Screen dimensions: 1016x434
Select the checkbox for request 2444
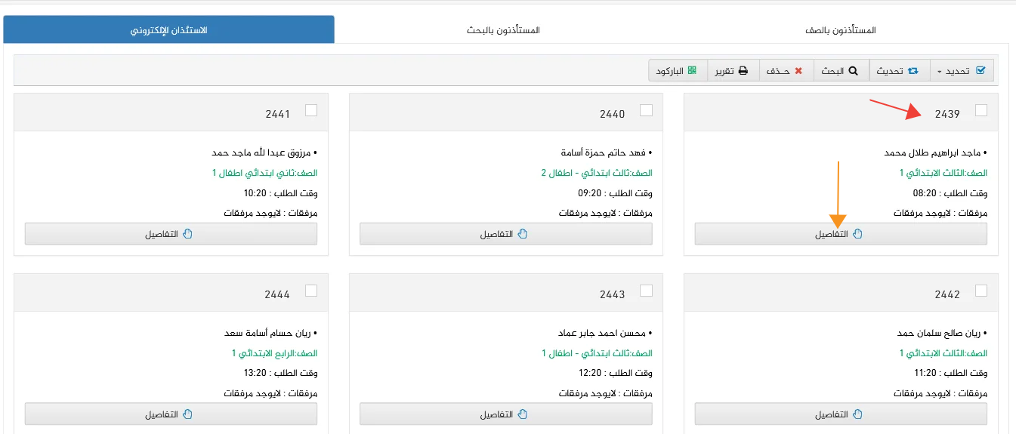point(311,291)
